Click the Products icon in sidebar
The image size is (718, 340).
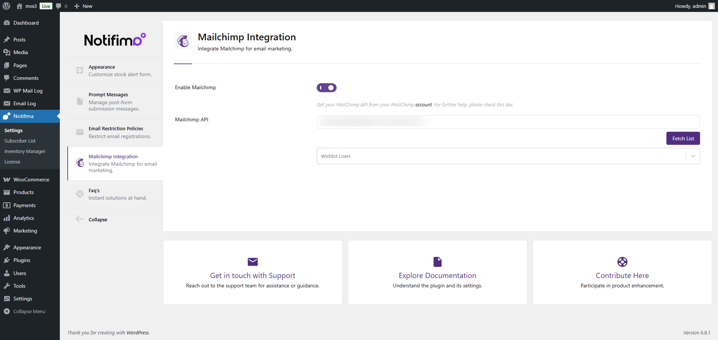pyautogui.click(x=7, y=192)
